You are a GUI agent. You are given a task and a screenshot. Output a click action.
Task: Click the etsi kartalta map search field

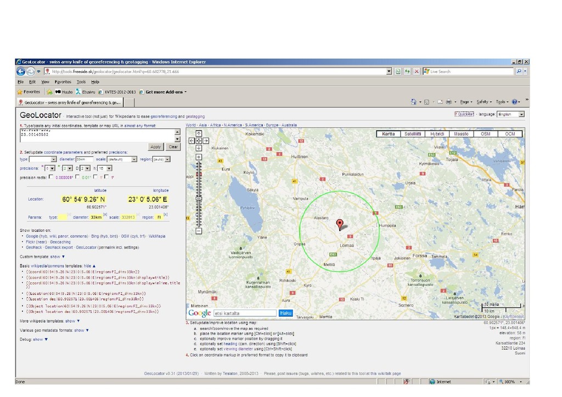point(245,313)
